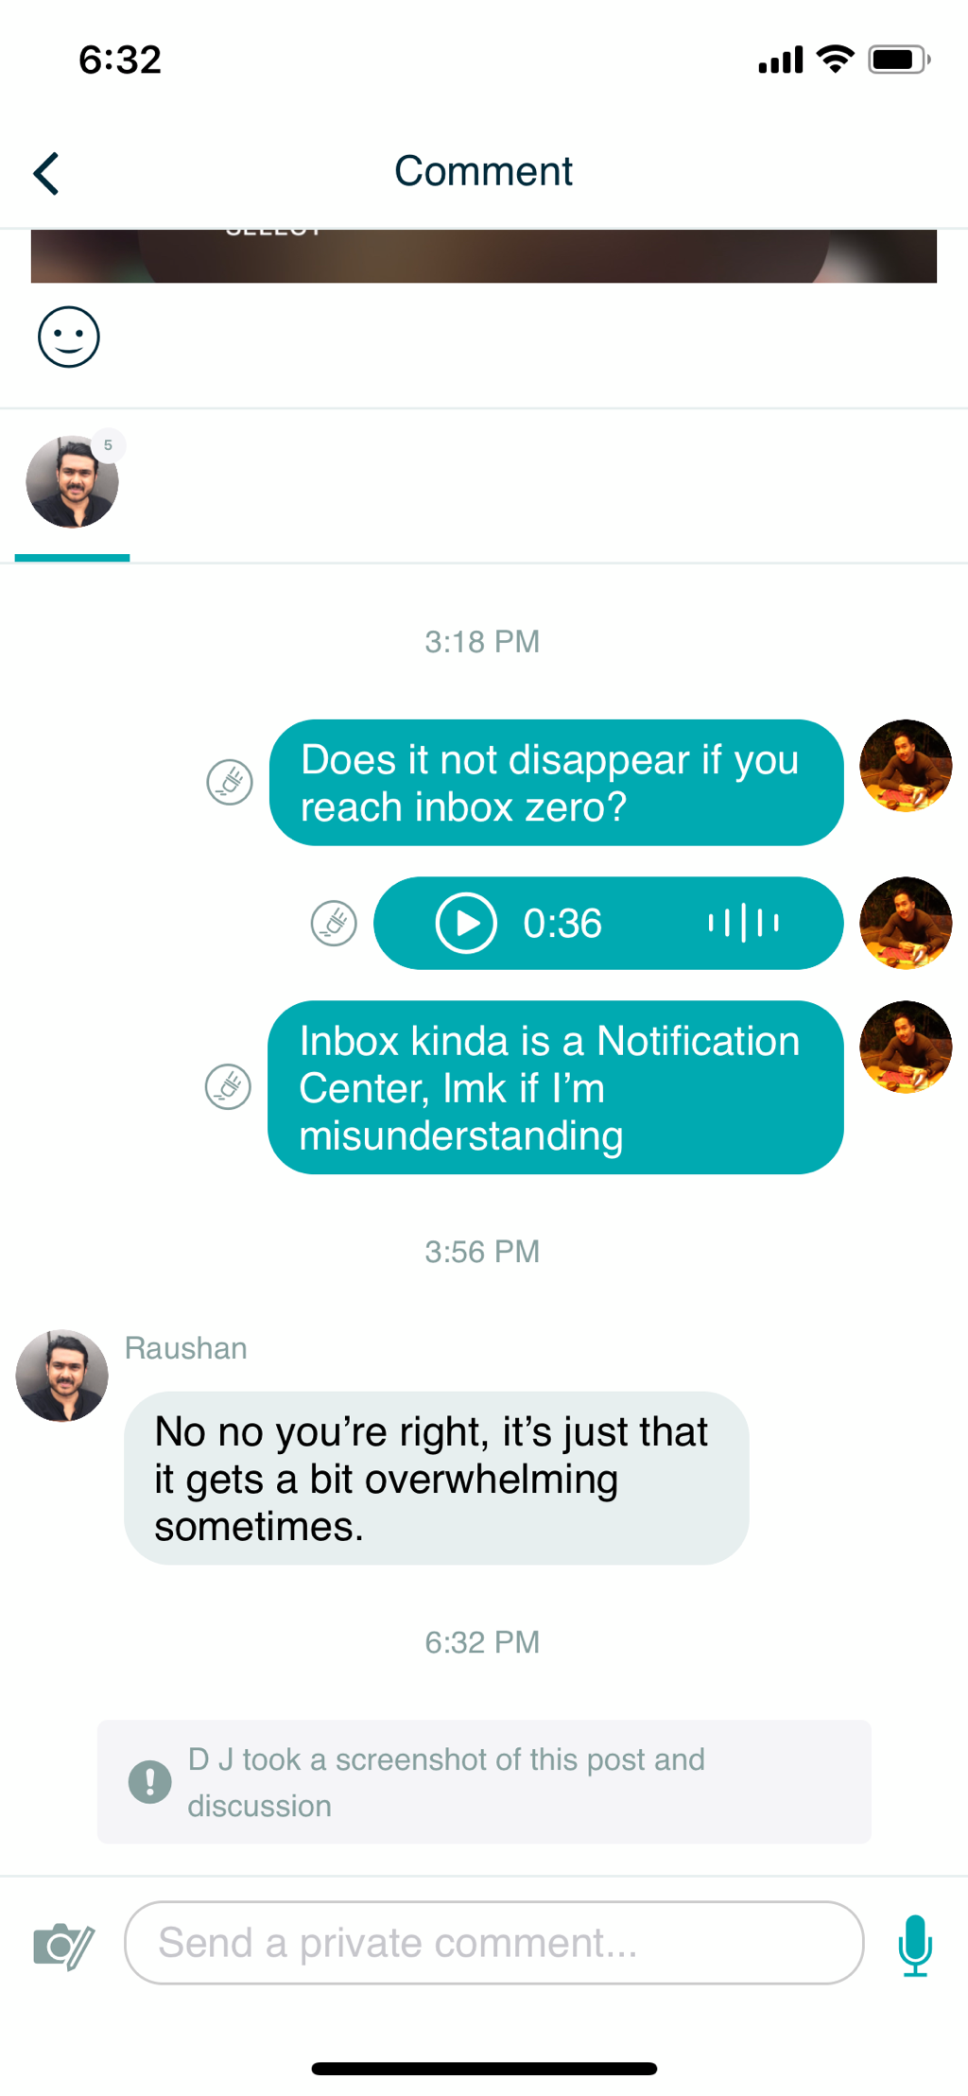The image size is (968, 2096).
Task: Open camera and drawing attachment icon
Action: point(63,1945)
